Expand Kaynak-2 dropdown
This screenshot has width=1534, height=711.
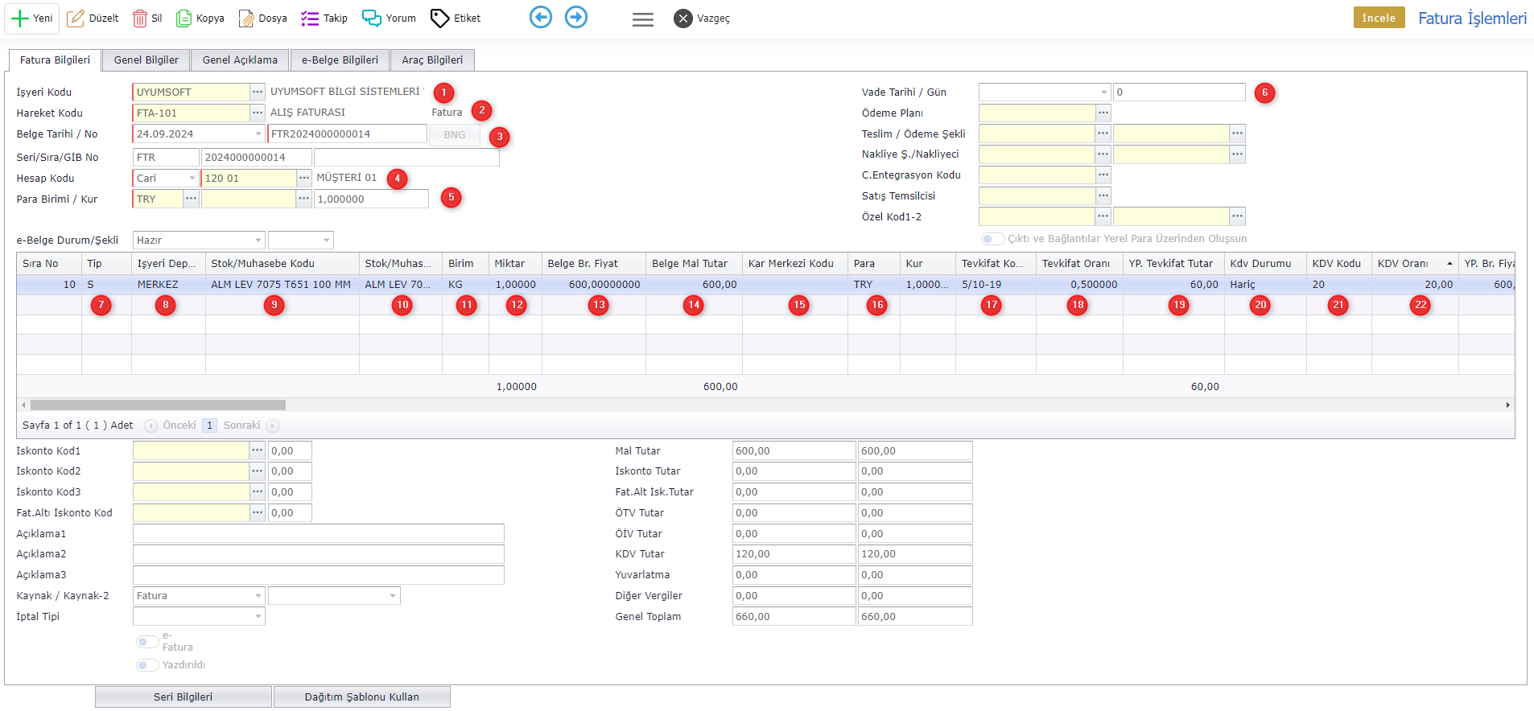pos(393,596)
